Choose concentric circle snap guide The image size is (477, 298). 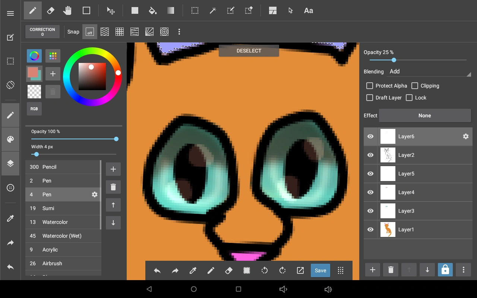164,32
